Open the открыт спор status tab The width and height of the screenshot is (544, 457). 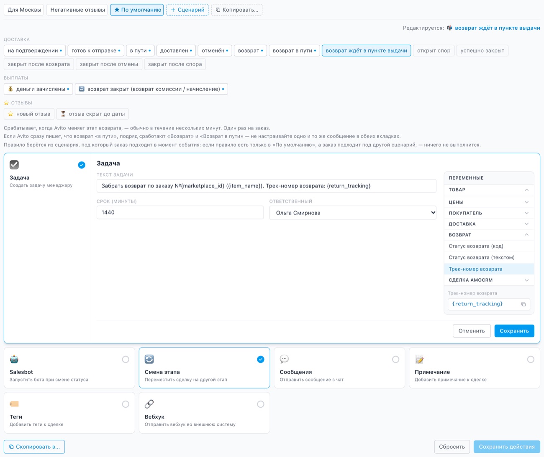click(x=434, y=51)
